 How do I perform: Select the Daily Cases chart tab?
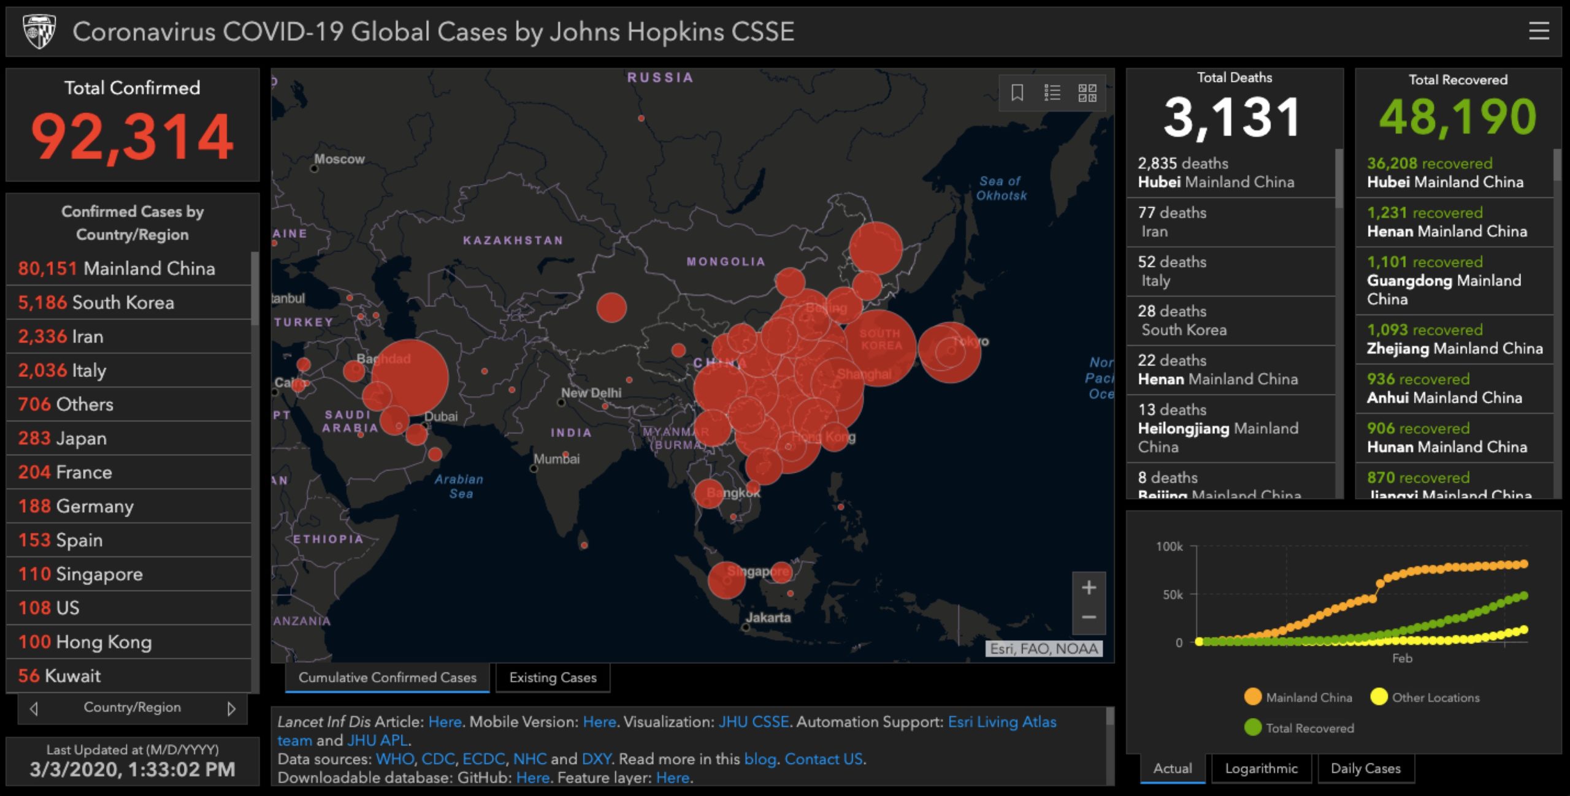point(1366,768)
